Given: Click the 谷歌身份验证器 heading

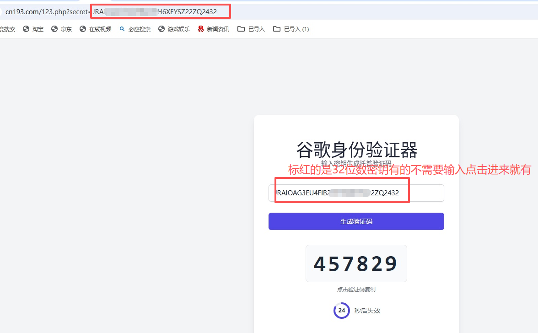Looking at the screenshot, I should coord(357,150).
